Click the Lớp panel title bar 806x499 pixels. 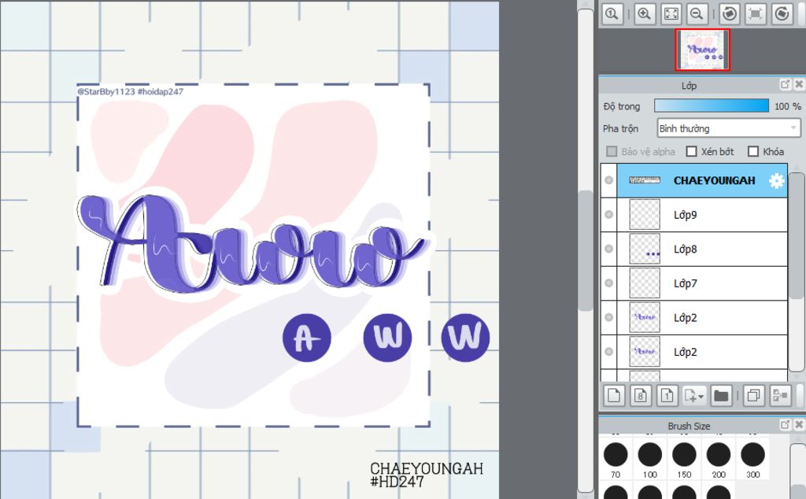[x=689, y=85]
